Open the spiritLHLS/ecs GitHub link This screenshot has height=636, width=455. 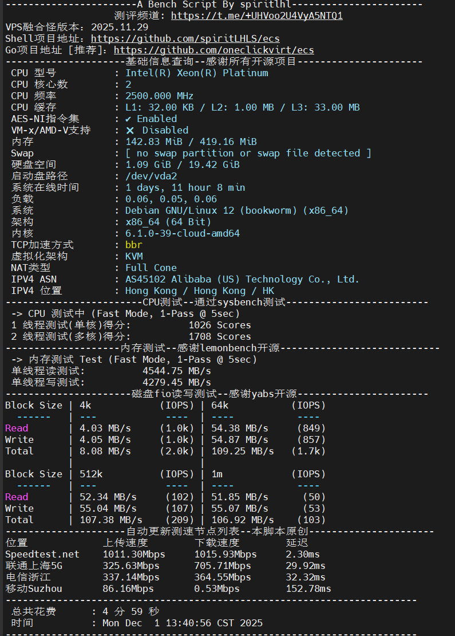pos(185,39)
